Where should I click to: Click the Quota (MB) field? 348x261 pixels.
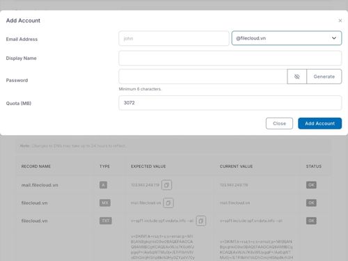(x=230, y=103)
